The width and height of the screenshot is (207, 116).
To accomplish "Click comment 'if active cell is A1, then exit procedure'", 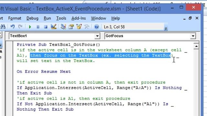I will pos(73,99).
